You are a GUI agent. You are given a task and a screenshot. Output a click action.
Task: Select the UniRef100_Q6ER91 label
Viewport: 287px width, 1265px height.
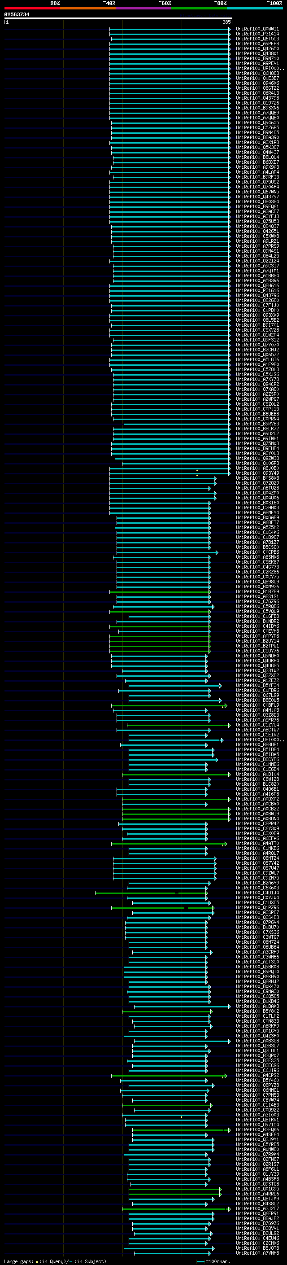[257, 1214]
